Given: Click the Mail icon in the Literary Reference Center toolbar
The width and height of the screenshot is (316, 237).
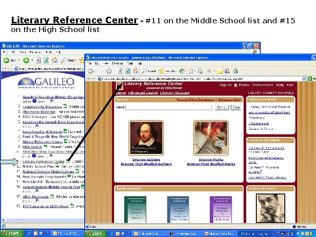Looking at the screenshot, I should point(190,71).
